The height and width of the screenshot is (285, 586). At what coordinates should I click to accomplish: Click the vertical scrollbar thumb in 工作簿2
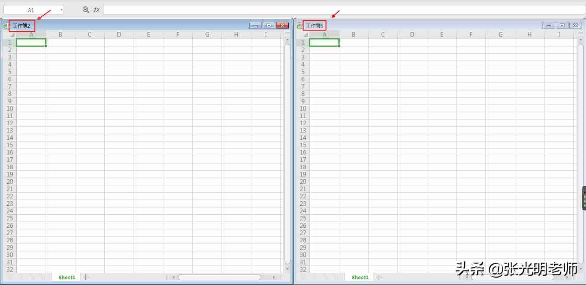287,154
